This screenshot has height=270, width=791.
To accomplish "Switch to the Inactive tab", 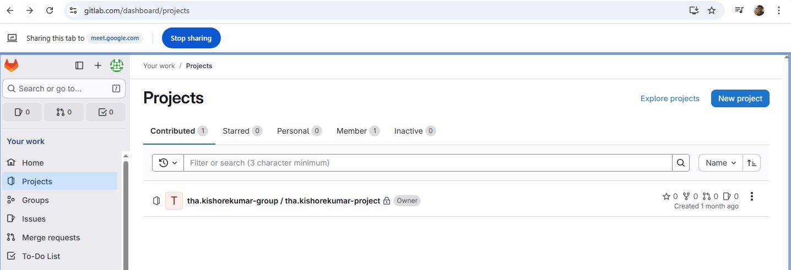I will tap(414, 131).
